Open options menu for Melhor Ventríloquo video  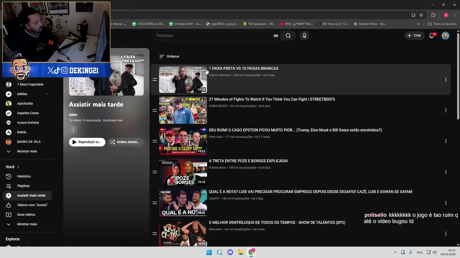(446, 234)
